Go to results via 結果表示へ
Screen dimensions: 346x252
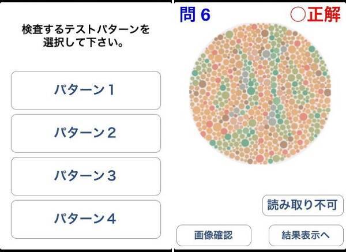305,235
